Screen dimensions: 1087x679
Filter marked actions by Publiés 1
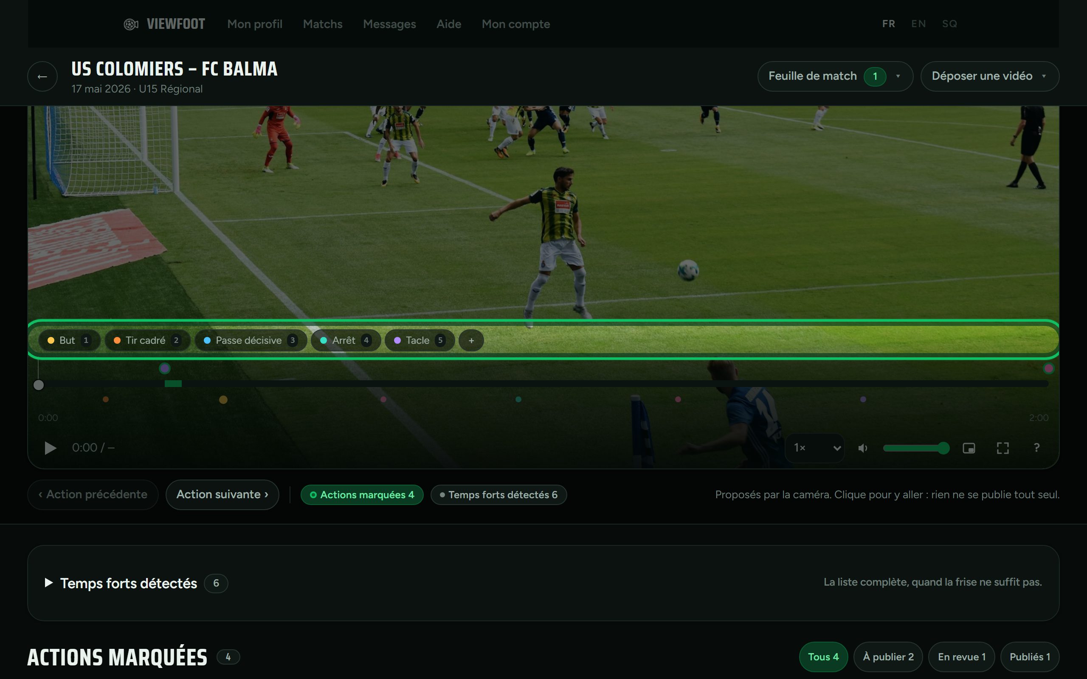1030,657
